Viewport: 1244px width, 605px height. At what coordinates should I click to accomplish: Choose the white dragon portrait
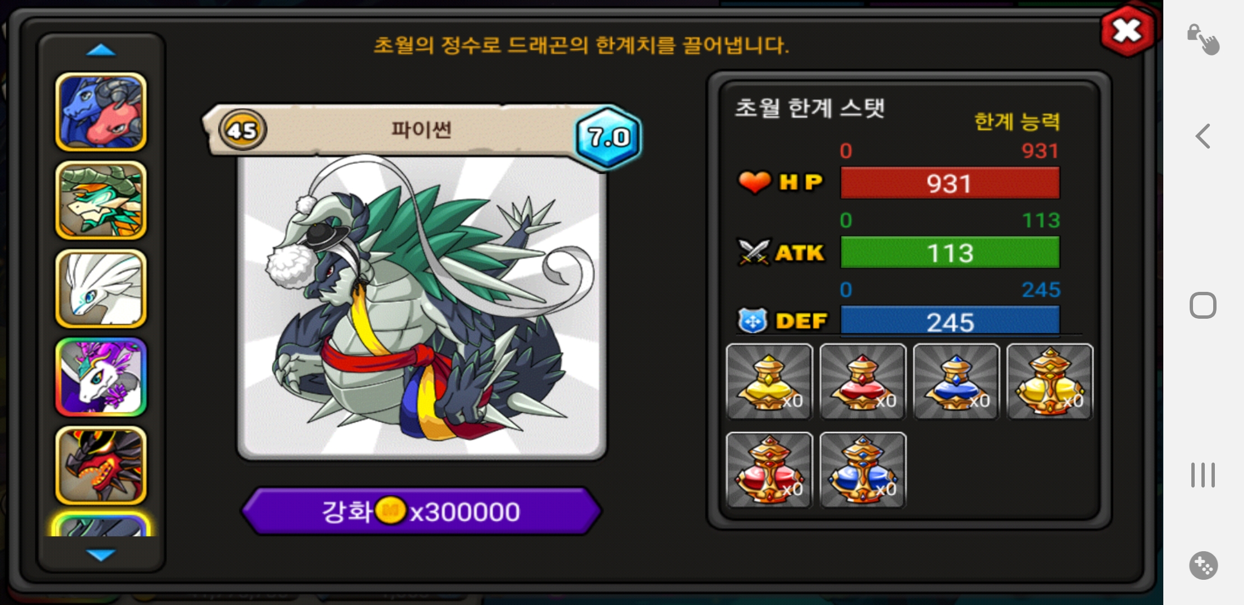pyautogui.click(x=101, y=288)
